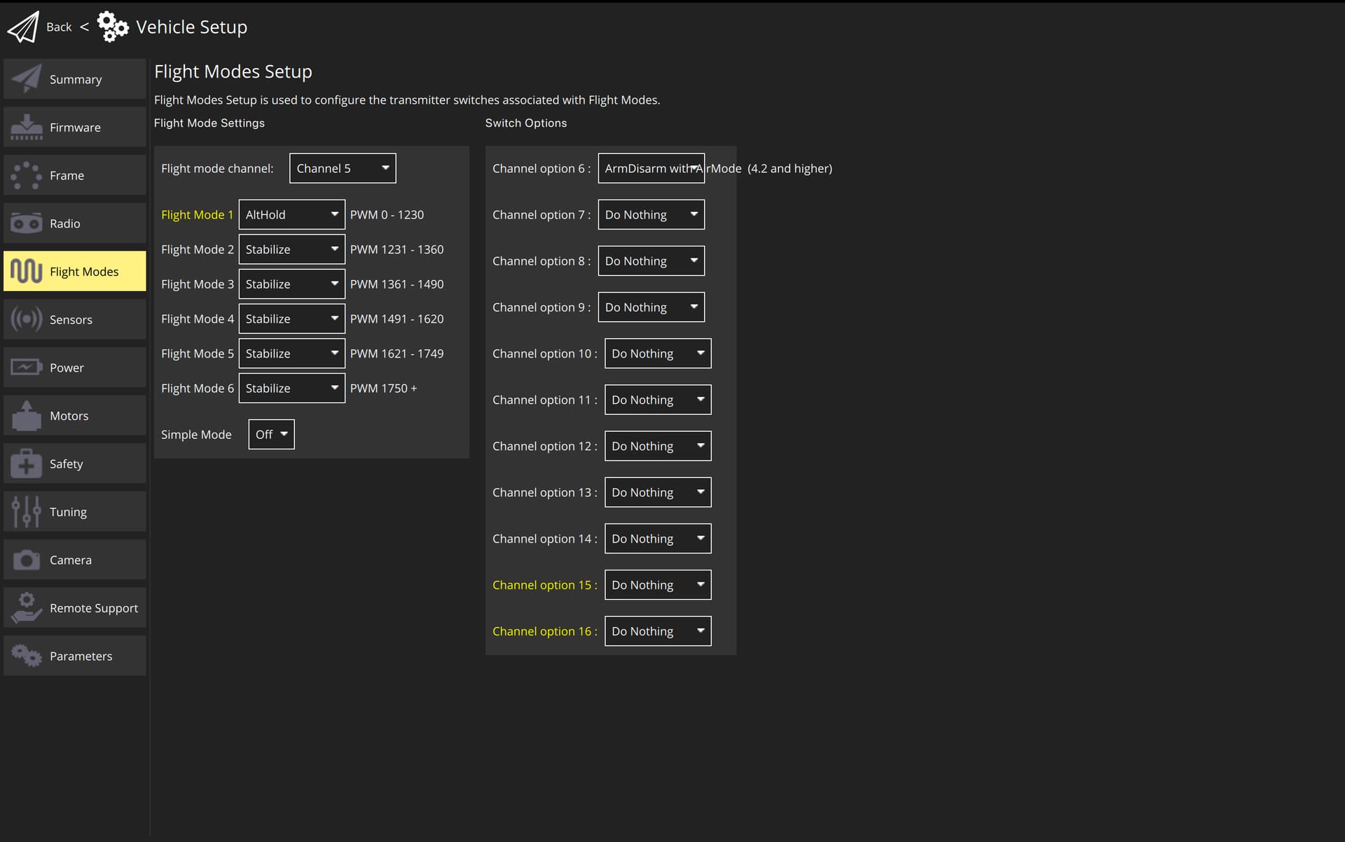Open the Channel option 9 dropdown
The image size is (1345, 842).
tap(651, 307)
